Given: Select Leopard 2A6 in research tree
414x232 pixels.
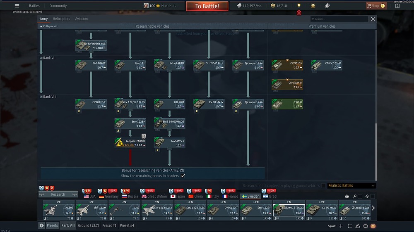Looking at the screenshot, I should pos(248,104).
